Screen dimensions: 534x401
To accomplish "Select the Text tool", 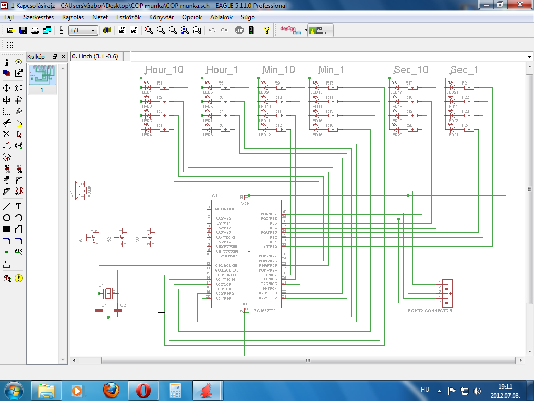I will click(19, 206).
